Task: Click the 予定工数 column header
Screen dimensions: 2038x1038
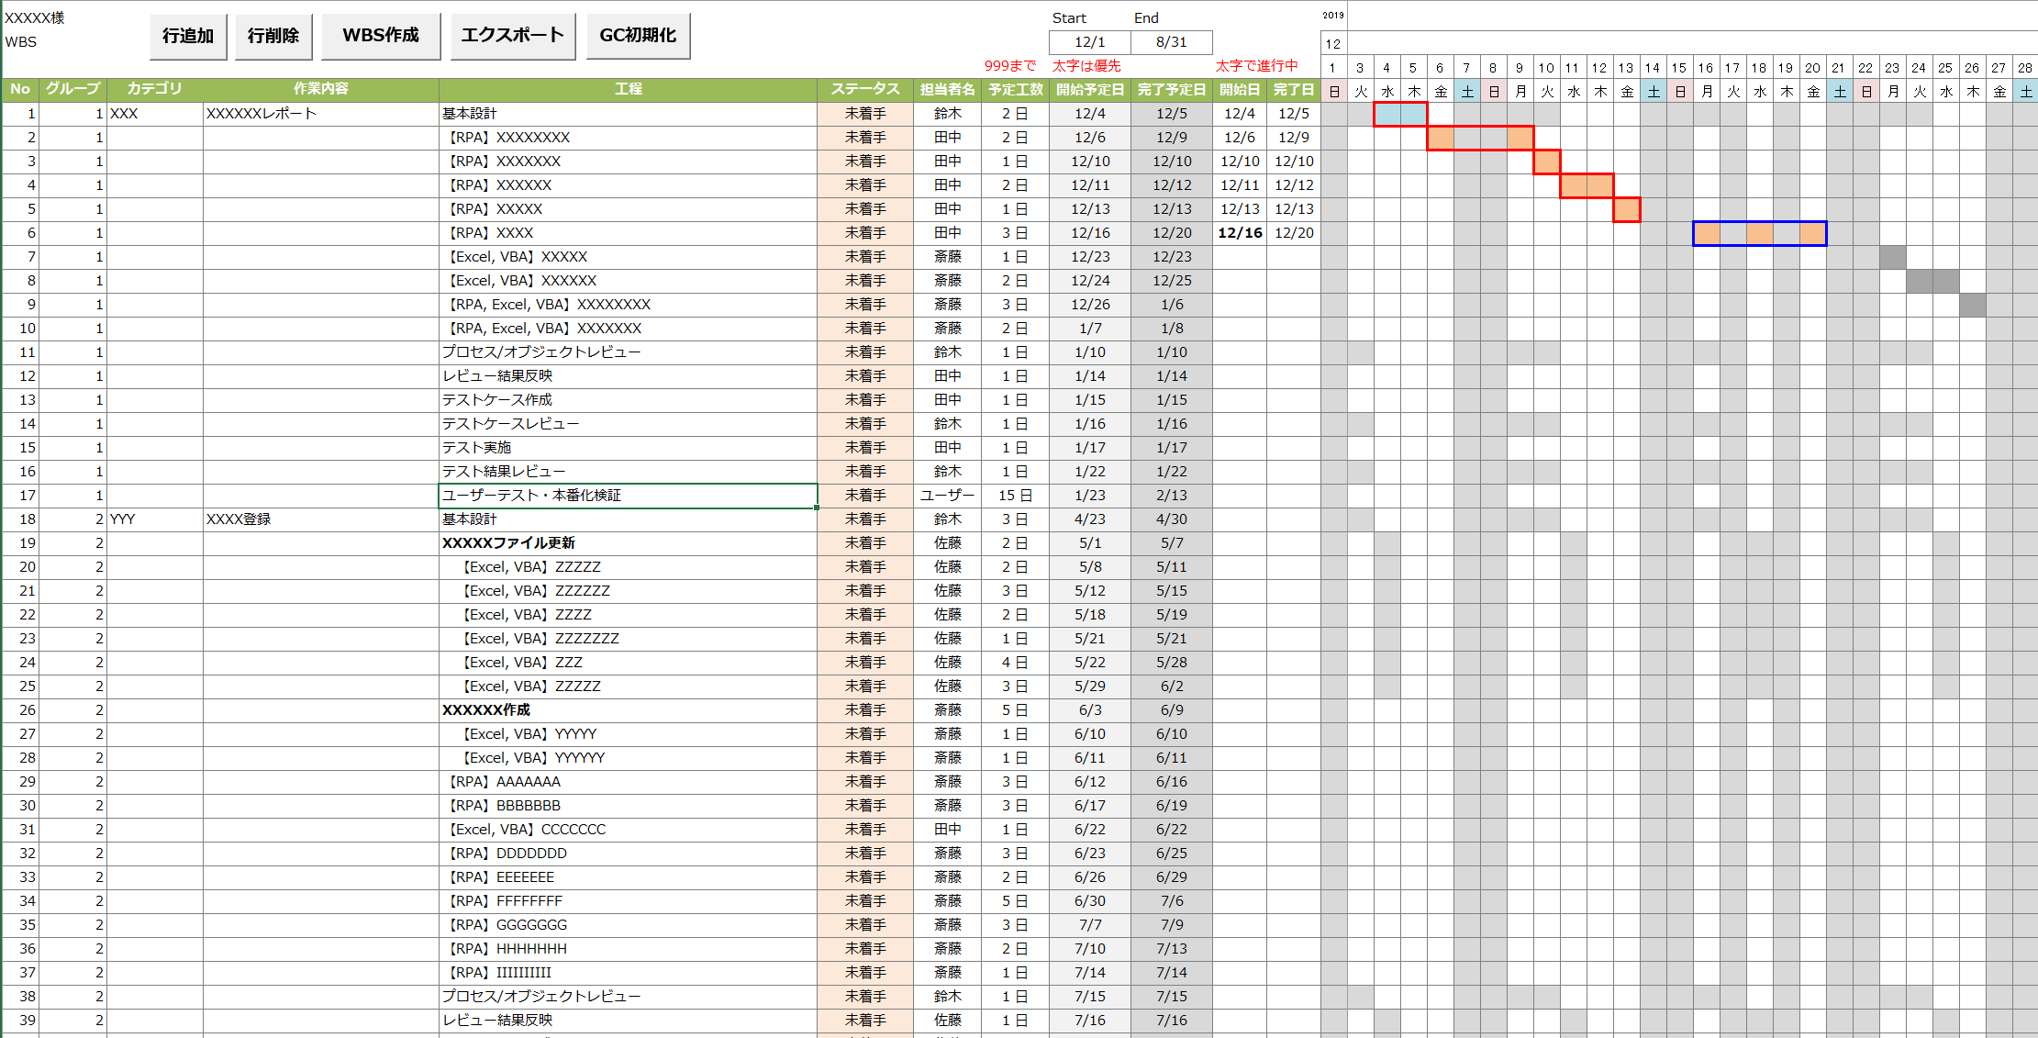Action: point(1015,89)
